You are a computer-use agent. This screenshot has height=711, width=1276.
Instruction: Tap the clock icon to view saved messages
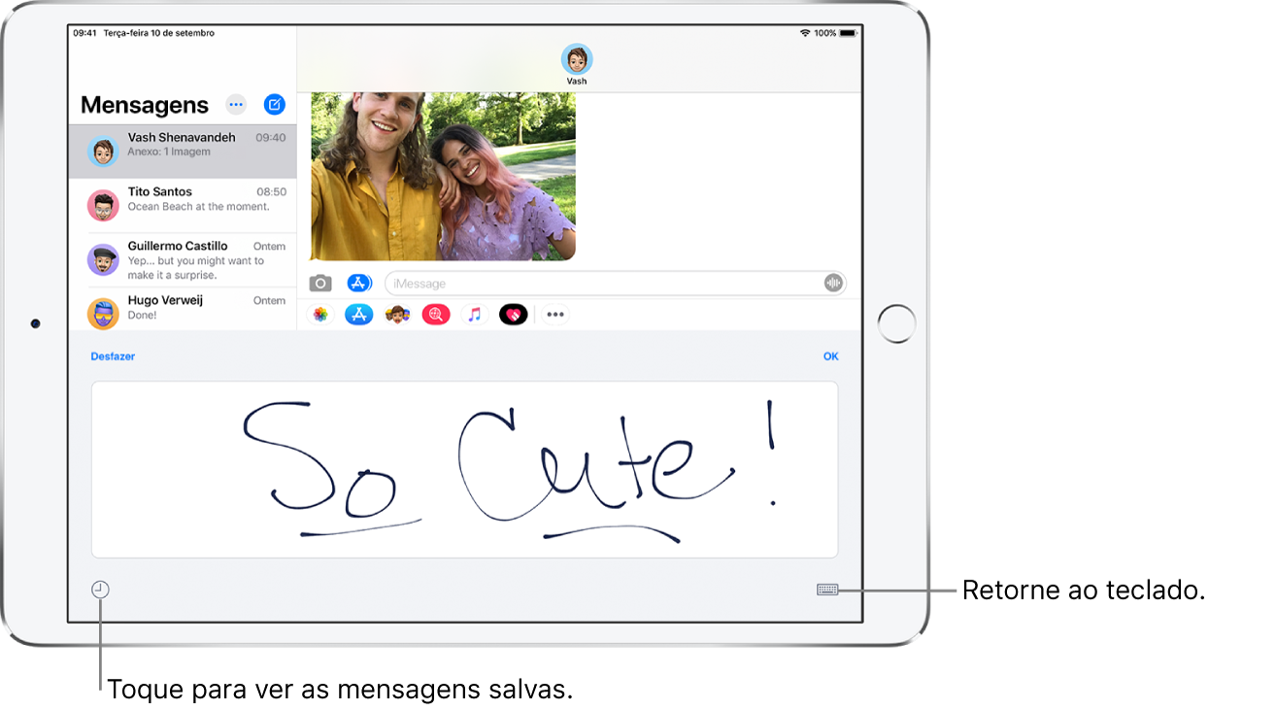(x=101, y=590)
